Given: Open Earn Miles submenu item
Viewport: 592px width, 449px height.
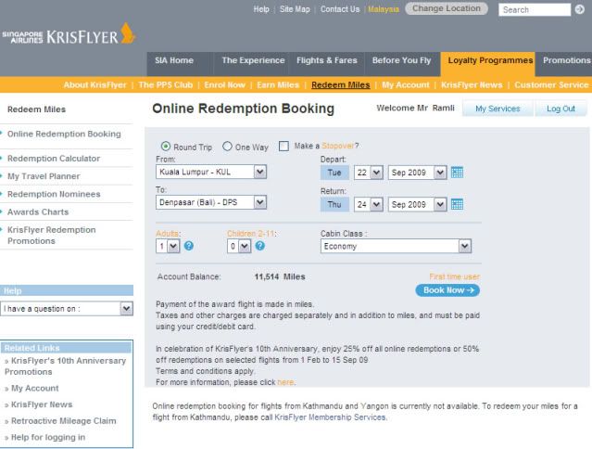Looking at the screenshot, I should coord(278,85).
